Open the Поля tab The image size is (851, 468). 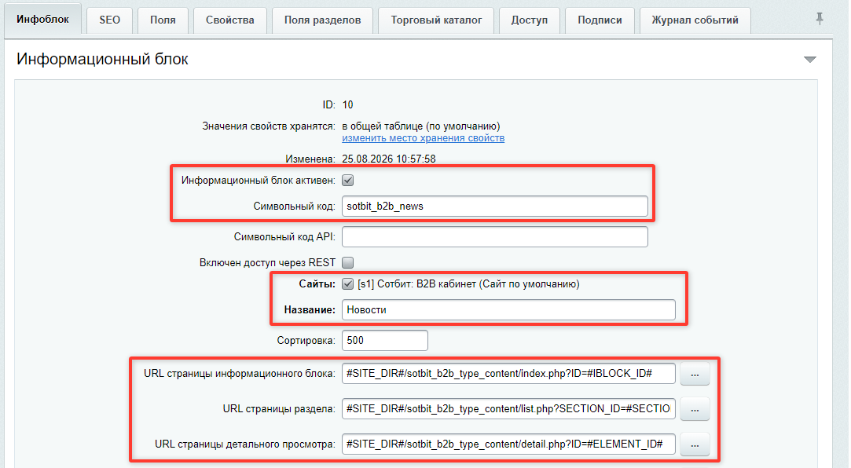pyautogui.click(x=163, y=20)
